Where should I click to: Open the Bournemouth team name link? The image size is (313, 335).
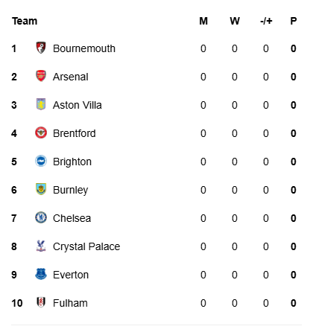[84, 48]
